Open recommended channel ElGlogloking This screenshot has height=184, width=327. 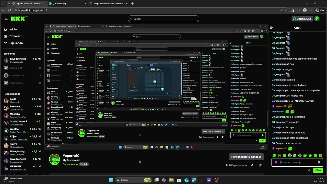pos(22,153)
